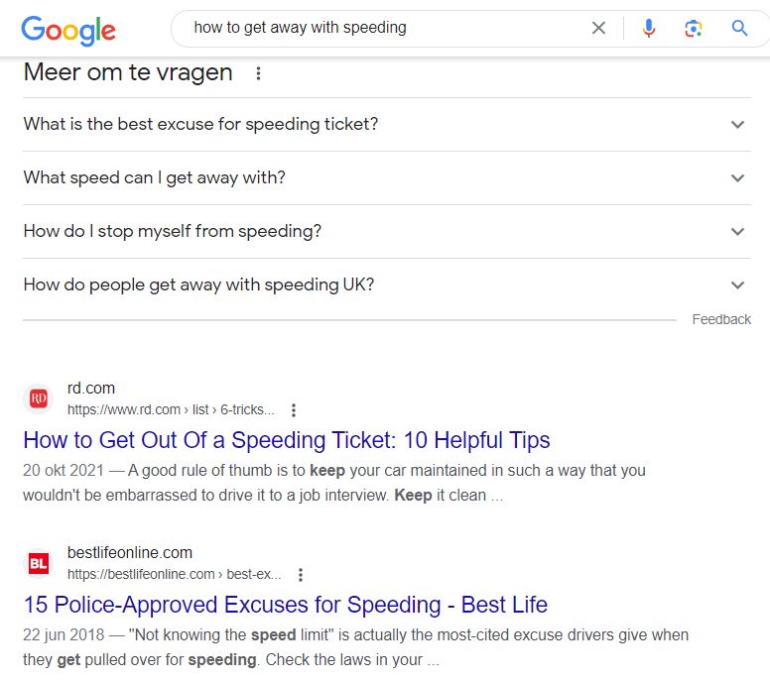770x680 pixels.
Task: Open options menu beside Meer om te vragen
Action: (258, 73)
